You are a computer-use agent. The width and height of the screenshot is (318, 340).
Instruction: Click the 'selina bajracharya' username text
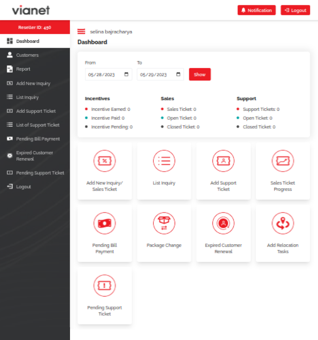[x=111, y=32]
